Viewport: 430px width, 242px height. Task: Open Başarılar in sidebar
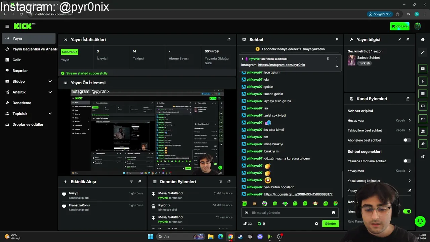29,71
